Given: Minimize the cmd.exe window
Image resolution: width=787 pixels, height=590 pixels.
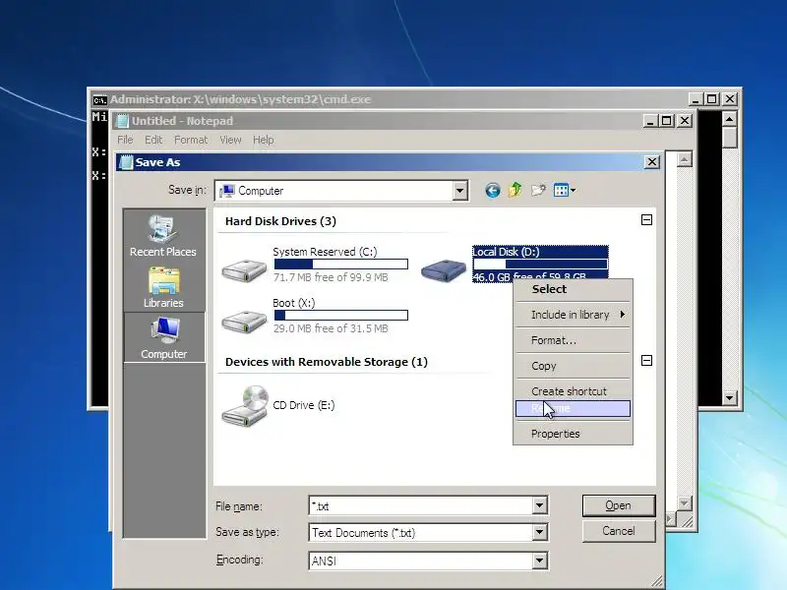Looking at the screenshot, I should tap(696, 99).
